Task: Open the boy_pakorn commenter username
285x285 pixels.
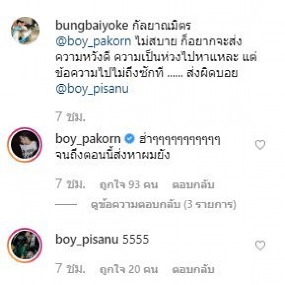Action: 88,139
